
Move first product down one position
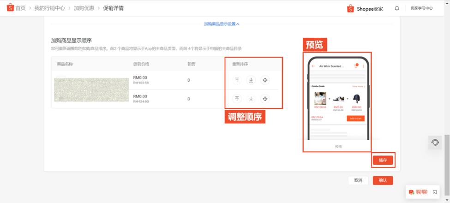[251, 80]
